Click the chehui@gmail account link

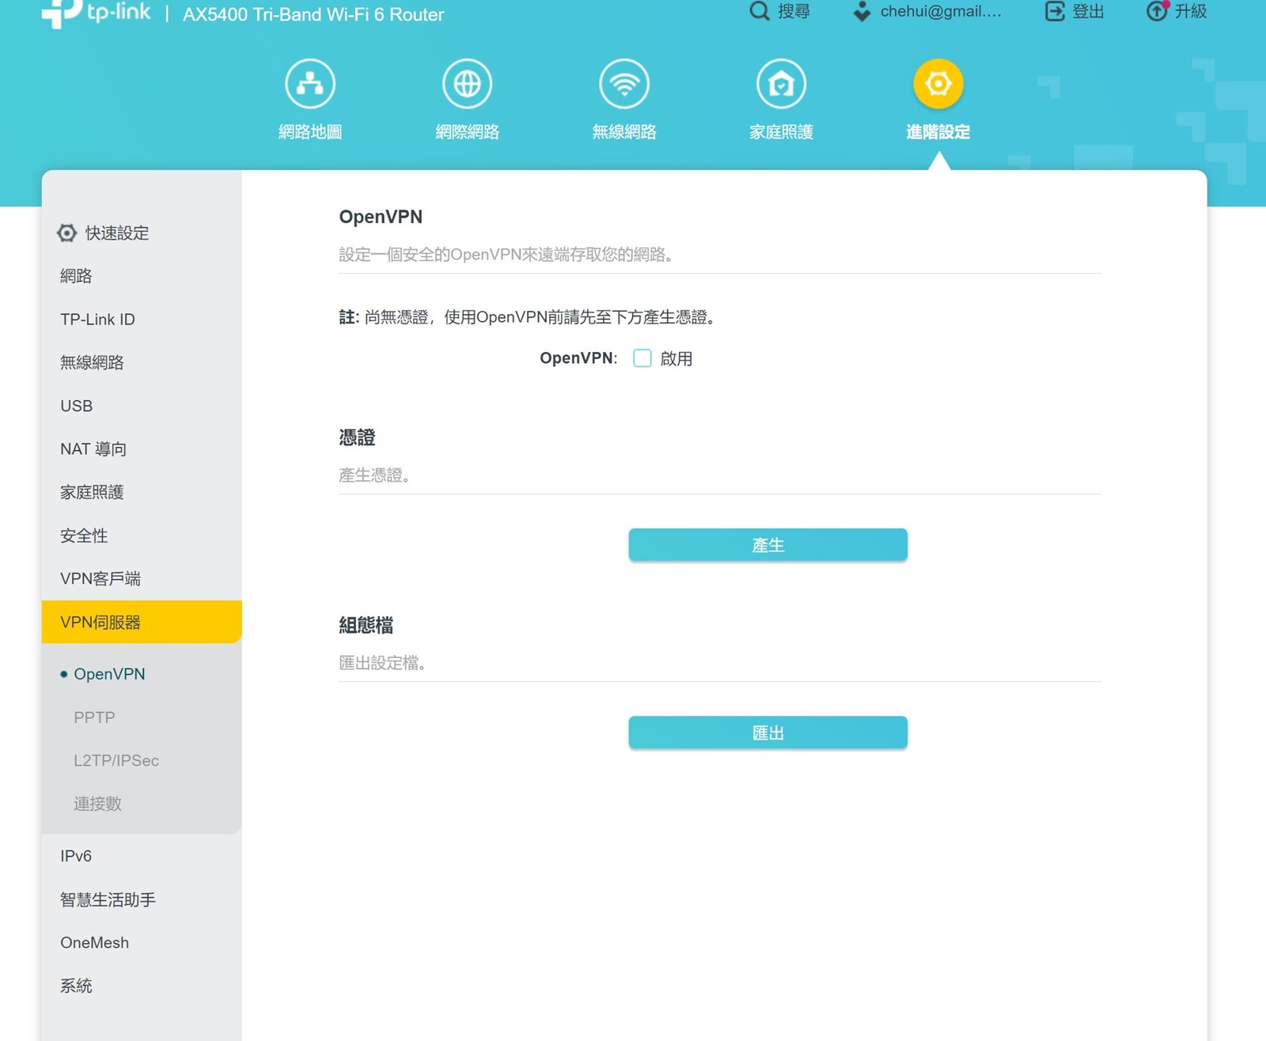[x=940, y=11]
